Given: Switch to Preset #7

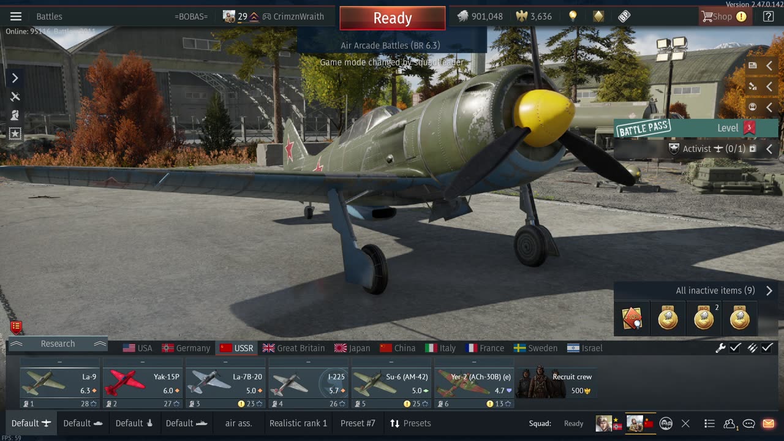Looking at the screenshot, I should point(358,423).
